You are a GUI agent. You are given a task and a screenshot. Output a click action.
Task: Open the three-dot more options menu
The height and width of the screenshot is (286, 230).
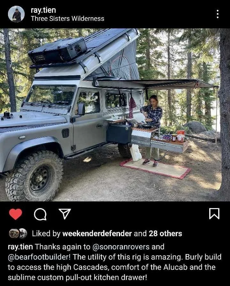pos(218,14)
